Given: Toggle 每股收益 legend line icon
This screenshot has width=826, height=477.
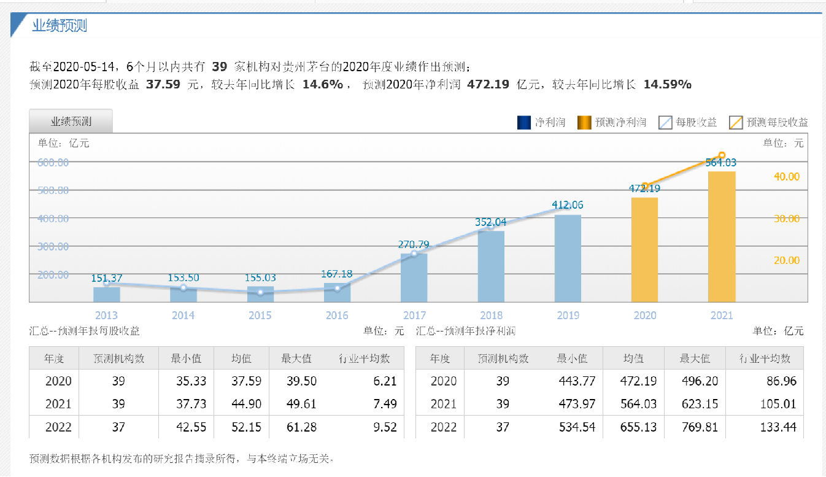Looking at the screenshot, I should click(666, 122).
